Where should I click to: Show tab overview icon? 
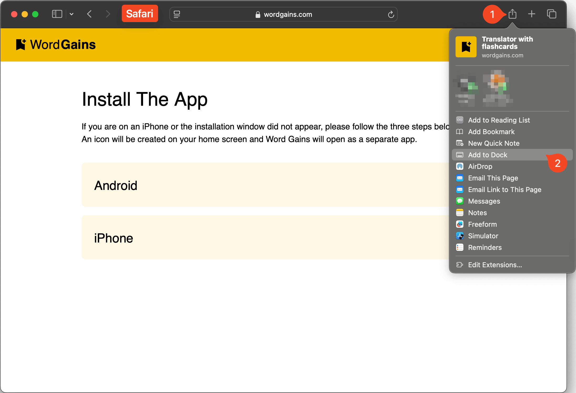pos(552,14)
